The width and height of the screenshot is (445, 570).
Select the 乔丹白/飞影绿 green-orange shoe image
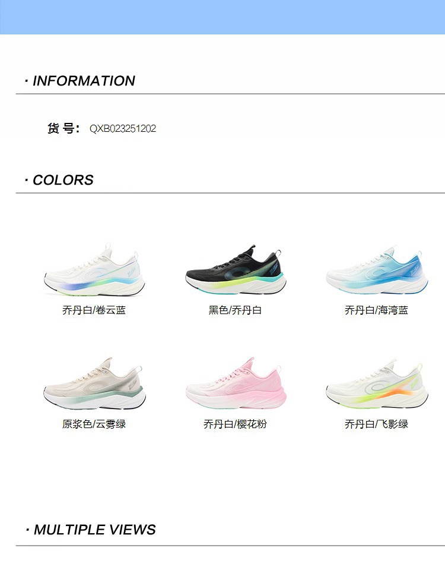(377, 384)
